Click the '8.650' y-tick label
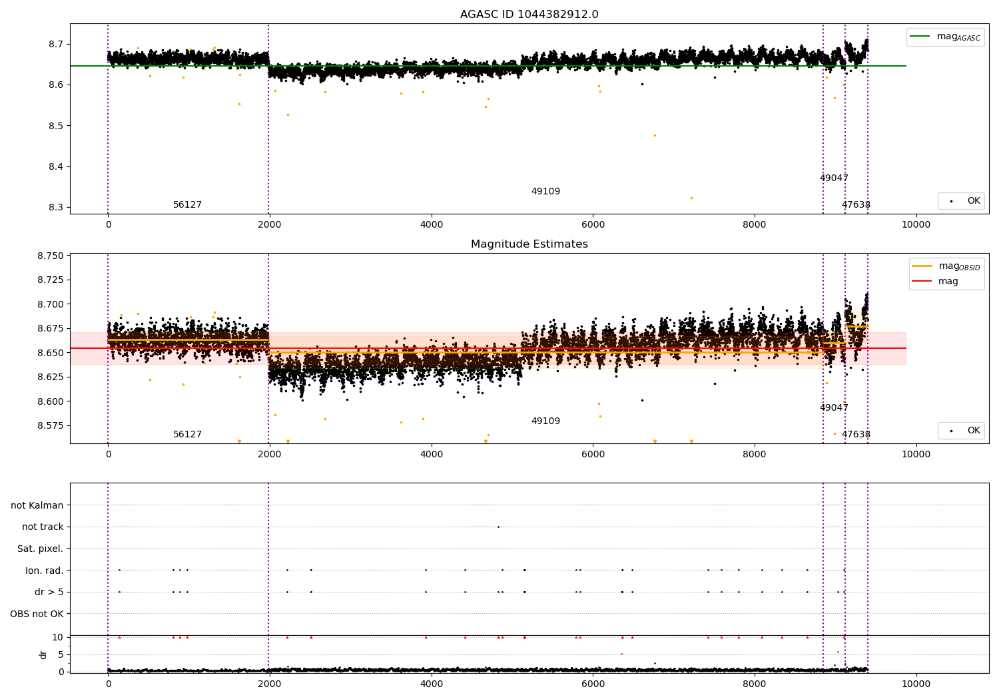Image resolution: width=999 pixels, height=699 pixels. click(50, 353)
